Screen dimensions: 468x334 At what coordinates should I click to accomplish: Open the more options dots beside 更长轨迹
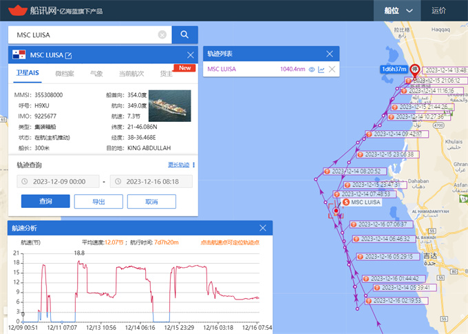194,165
